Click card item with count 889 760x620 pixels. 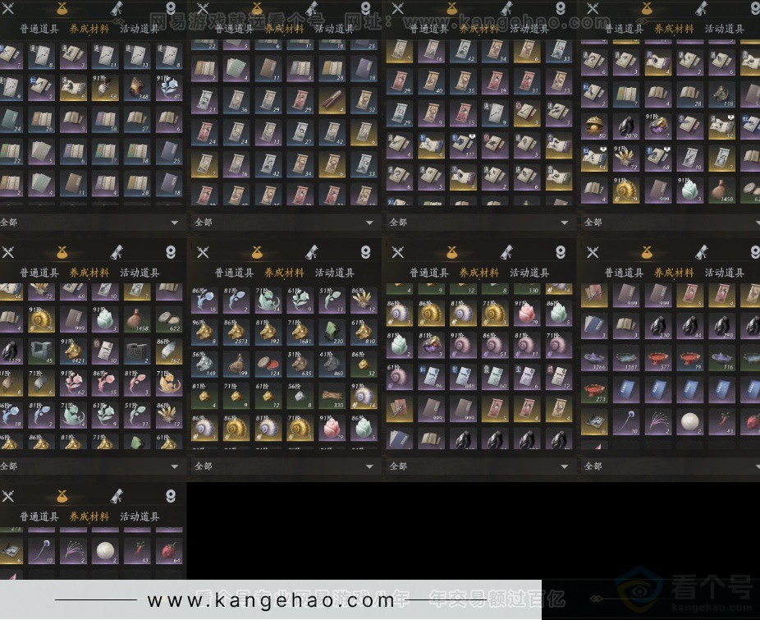(x=463, y=377)
